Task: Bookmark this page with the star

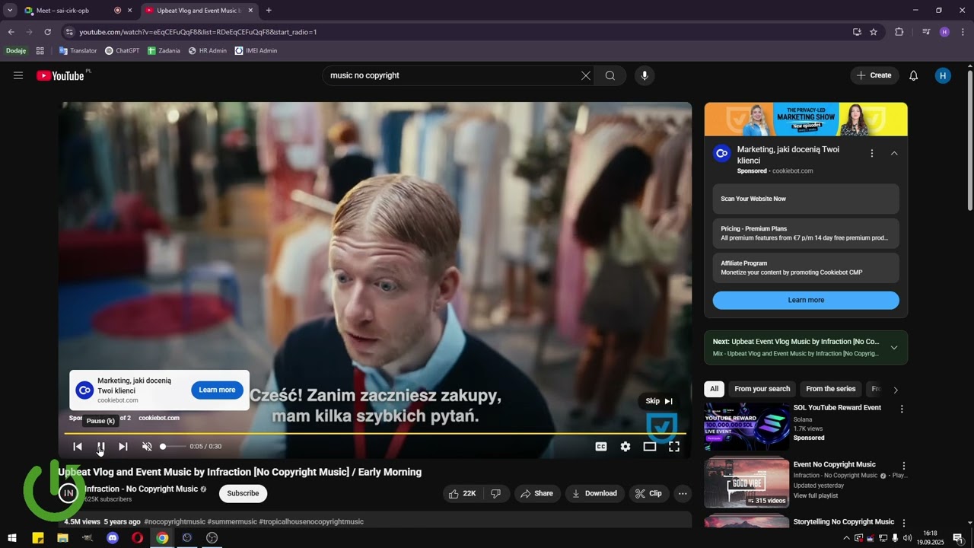Action: coord(874,32)
